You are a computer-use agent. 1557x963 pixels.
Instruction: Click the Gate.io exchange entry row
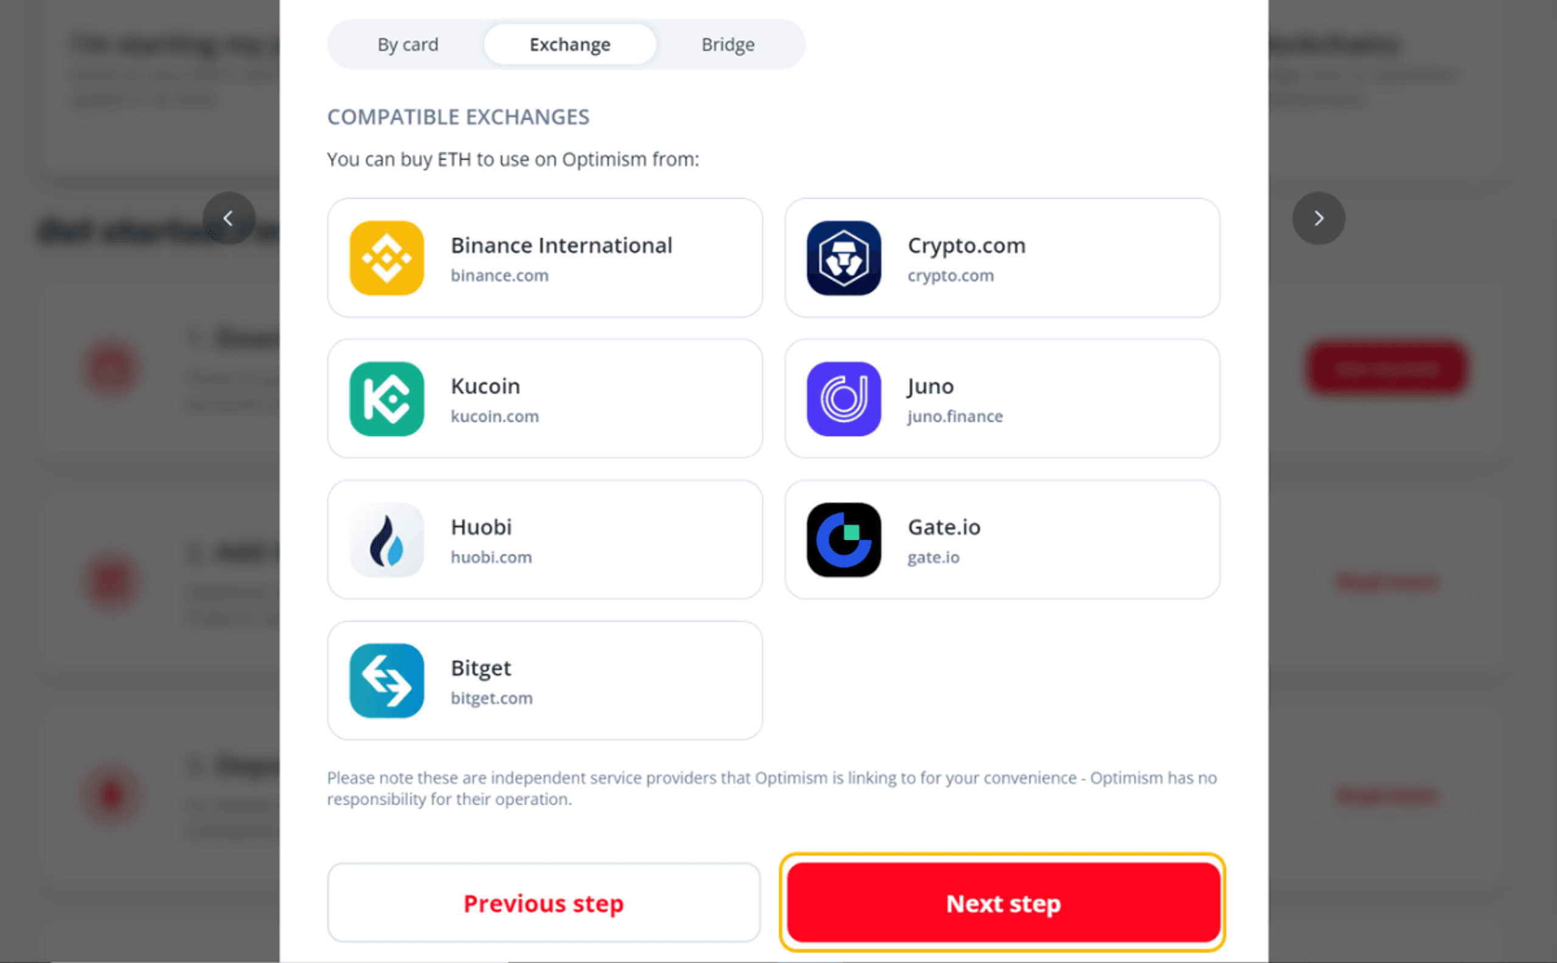(x=1001, y=540)
